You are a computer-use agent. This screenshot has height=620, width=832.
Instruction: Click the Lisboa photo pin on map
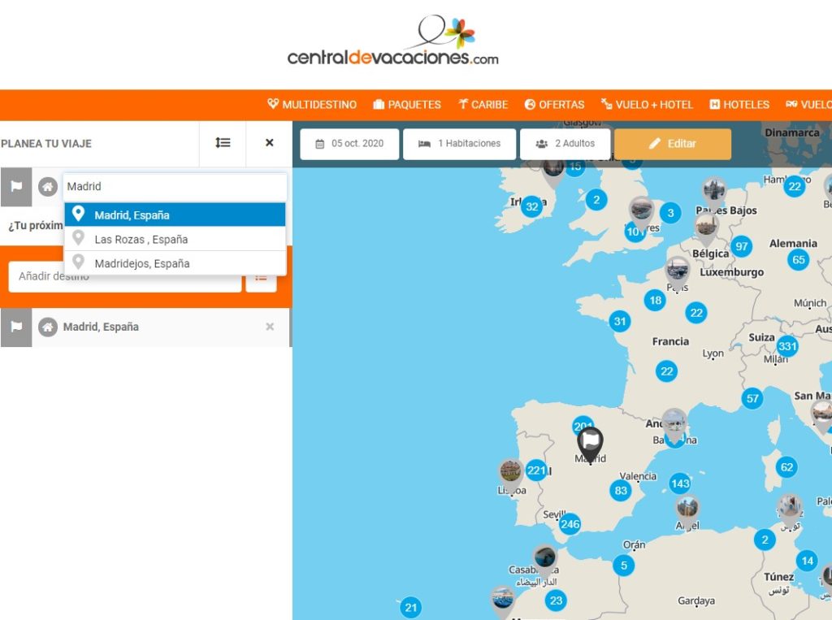[x=511, y=472]
